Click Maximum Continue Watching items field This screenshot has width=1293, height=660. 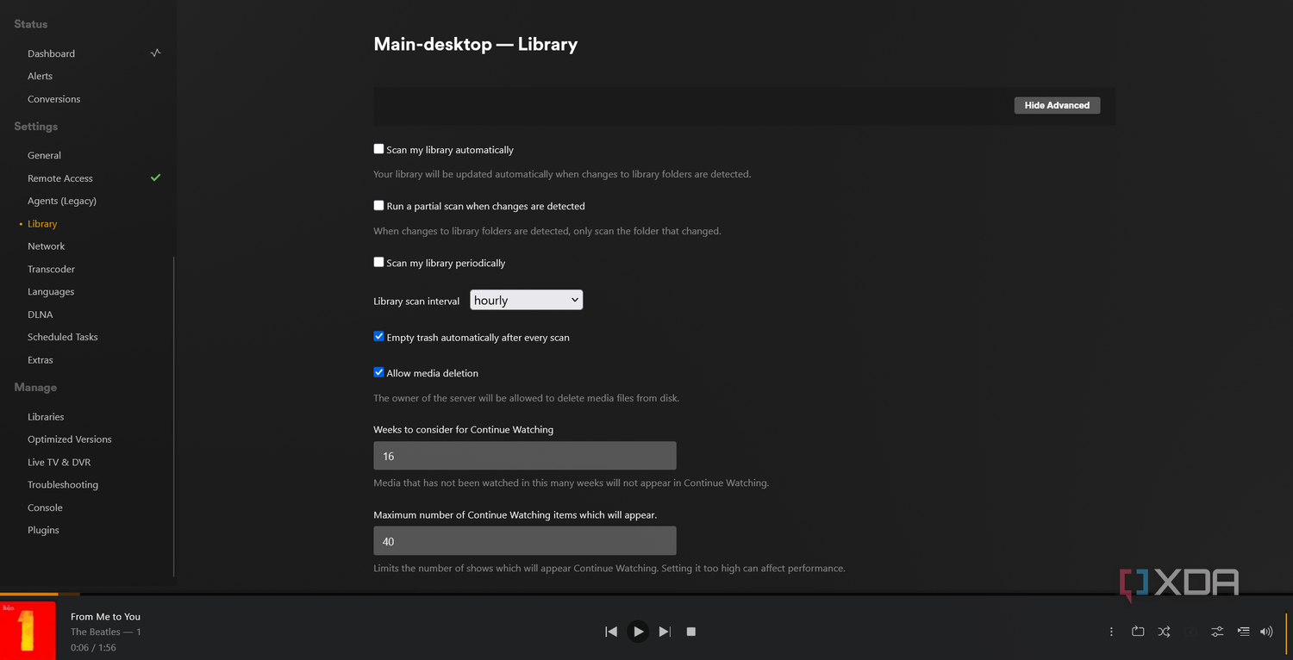(525, 541)
